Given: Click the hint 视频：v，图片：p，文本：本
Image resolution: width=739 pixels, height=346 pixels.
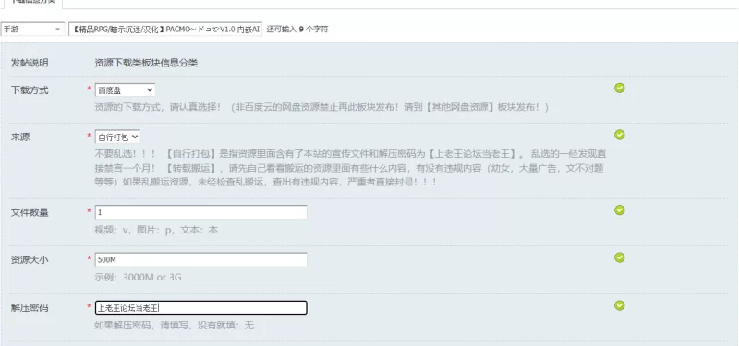Looking at the screenshot, I should click(156, 230).
